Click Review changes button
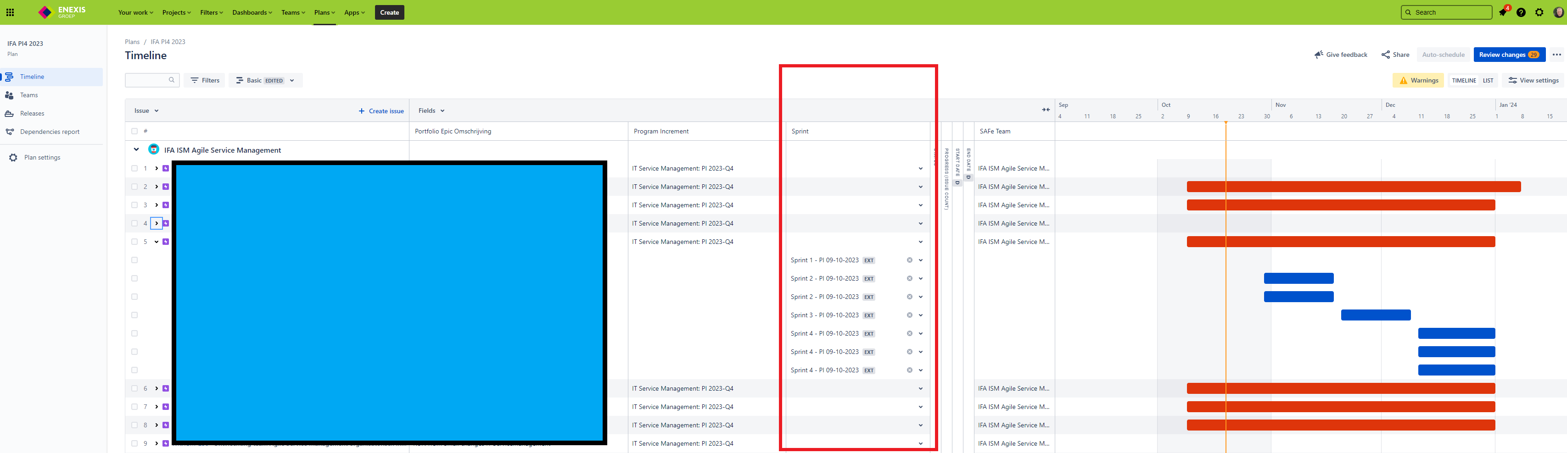Image resolution: width=1567 pixels, height=453 pixels. click(1509, 55)
